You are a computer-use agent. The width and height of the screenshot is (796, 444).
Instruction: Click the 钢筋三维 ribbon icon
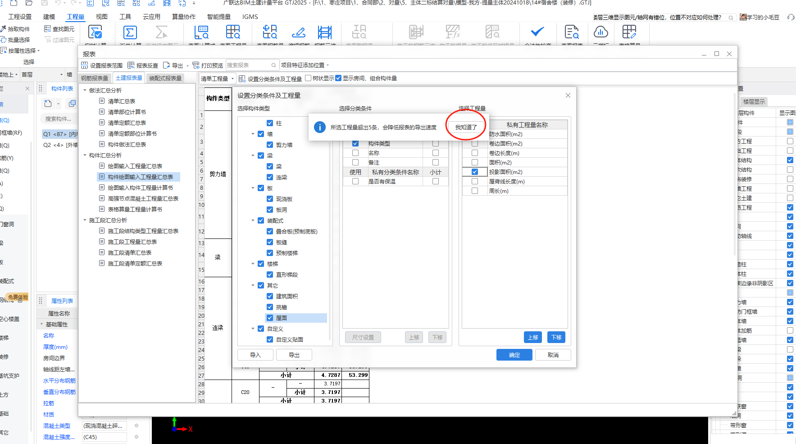pos(324,32)
